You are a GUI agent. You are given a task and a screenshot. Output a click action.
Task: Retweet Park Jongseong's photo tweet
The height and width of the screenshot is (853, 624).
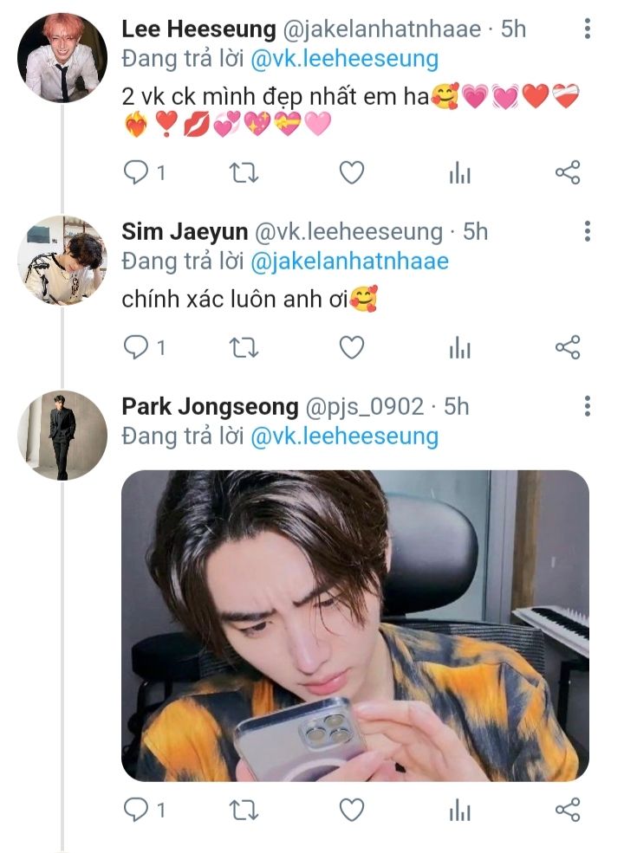pyautogui.click(x=244, y=810)
